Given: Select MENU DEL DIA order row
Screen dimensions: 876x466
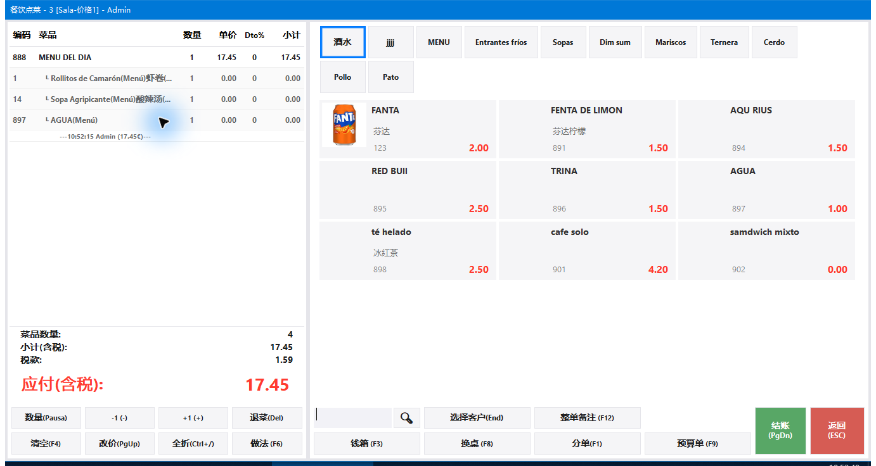Looking at the screenshot, I should pyautogui.click(x=157, y=57).
